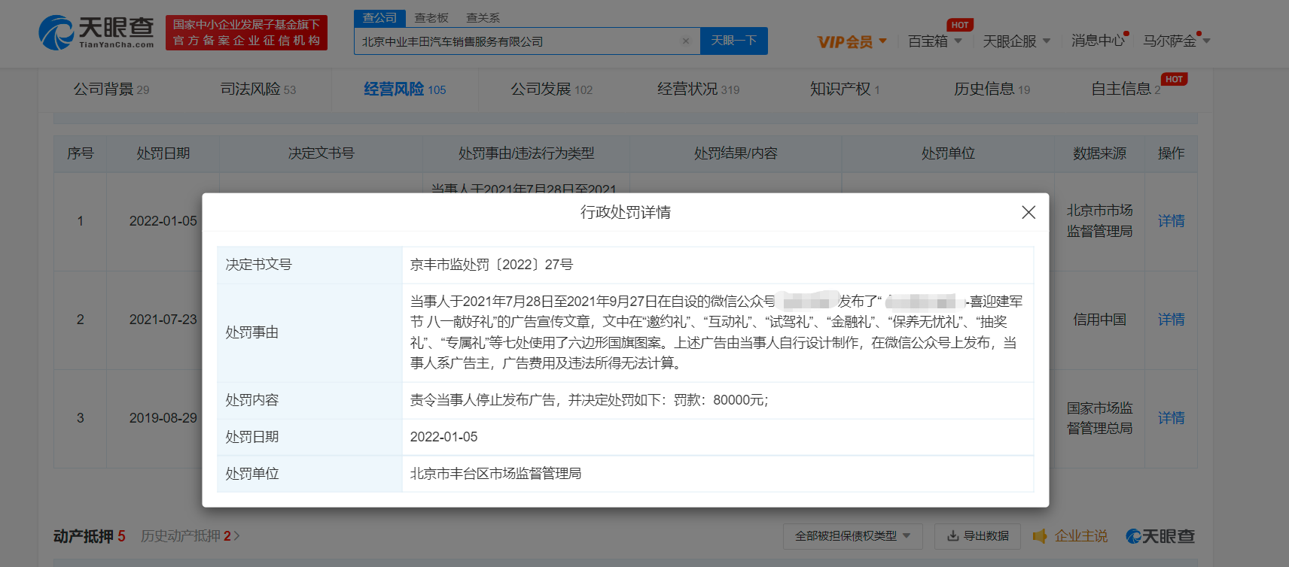Click the 企业主说 speaker icon
This screenshot has width=1289, height=567.
pyautogui.click(x=1040, y=536)
